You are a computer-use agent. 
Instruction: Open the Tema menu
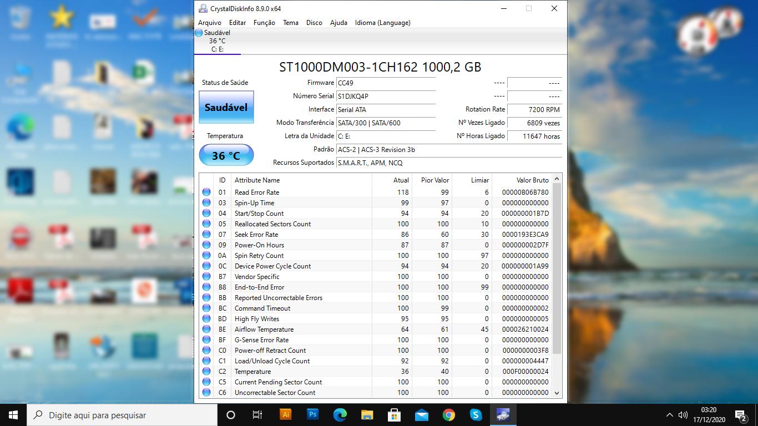[x=291, y=23]
